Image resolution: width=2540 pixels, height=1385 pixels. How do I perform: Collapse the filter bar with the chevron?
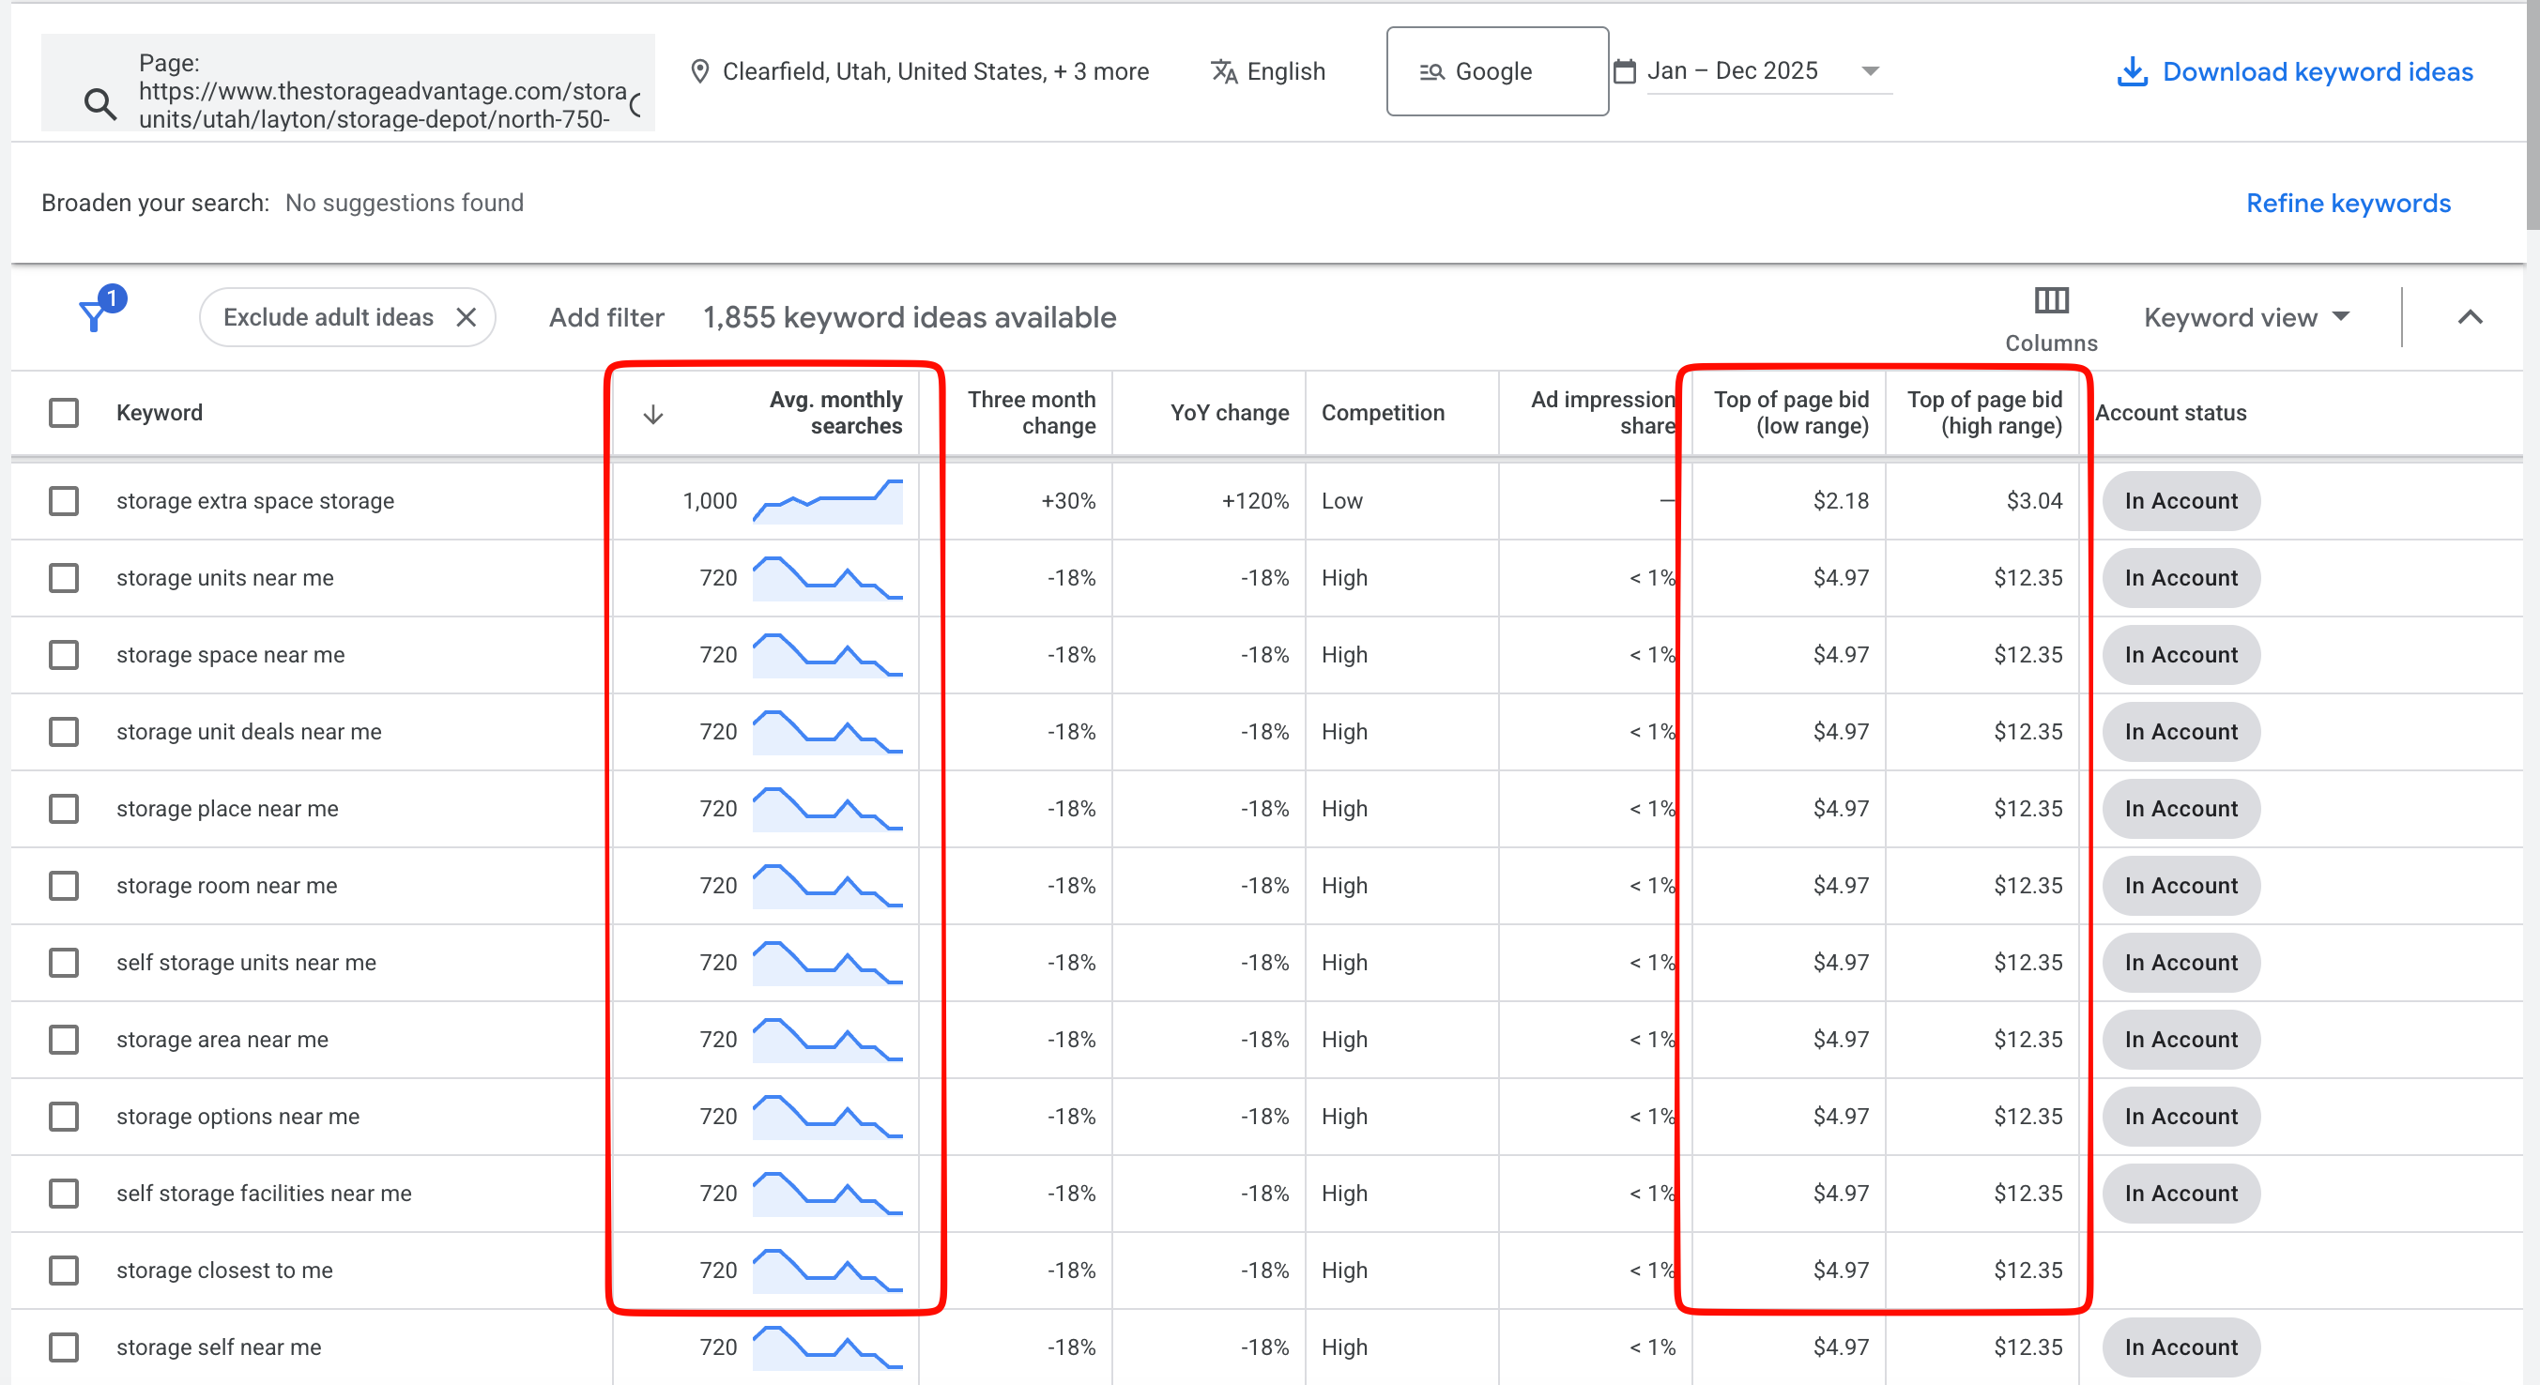coord(2469,317)
